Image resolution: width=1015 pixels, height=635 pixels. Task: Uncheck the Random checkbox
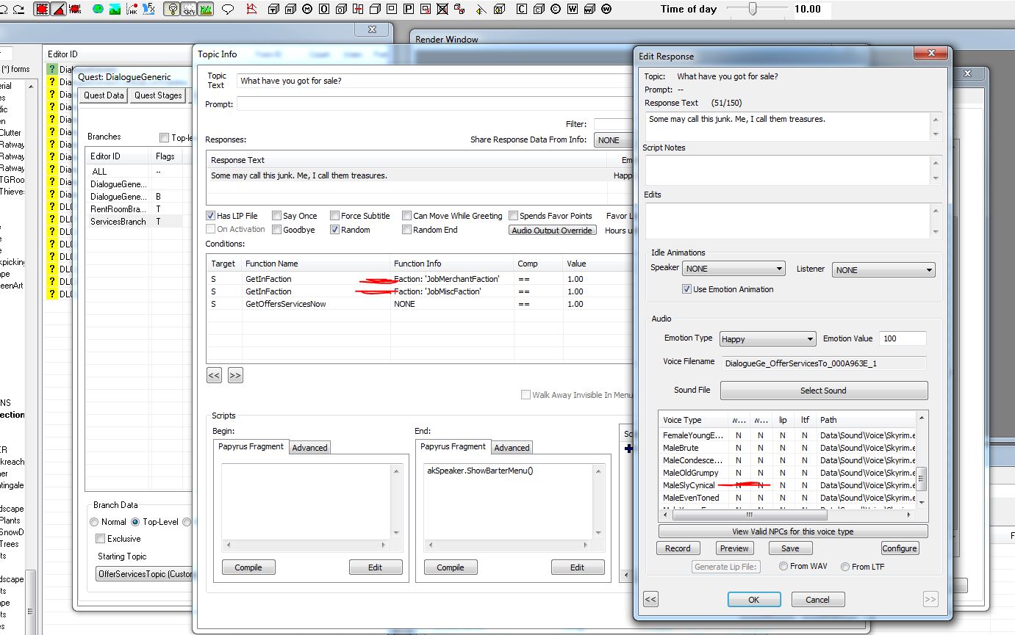tap(335, 230)
